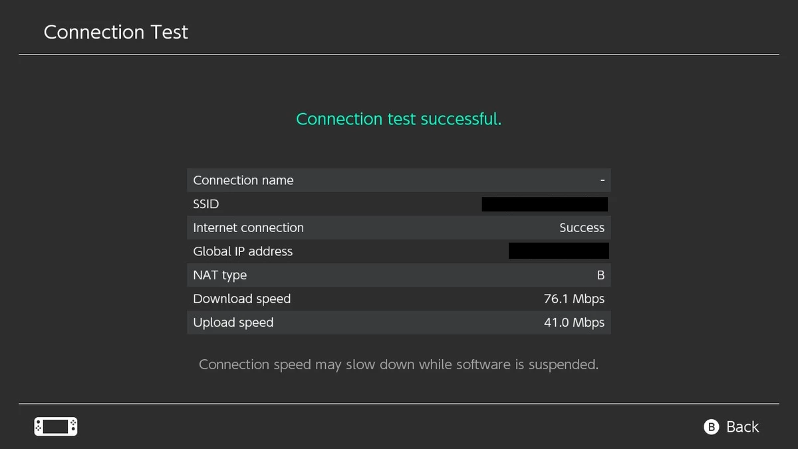Screen dimensions: 798x449
Task: Select the Download speed row
Action: (x=399, y=299)
